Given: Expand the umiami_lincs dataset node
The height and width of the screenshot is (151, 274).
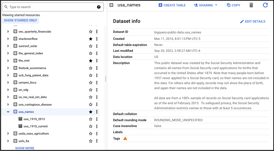Looking at the screenshot, I should click(8, 82).
